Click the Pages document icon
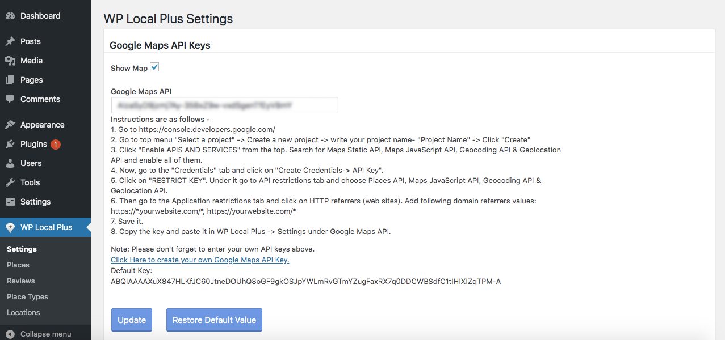The width and height of the screenshot is (725, 340). 10,80
